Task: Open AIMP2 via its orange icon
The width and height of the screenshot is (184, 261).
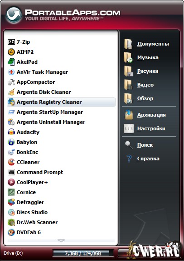Action: [11, 52]
